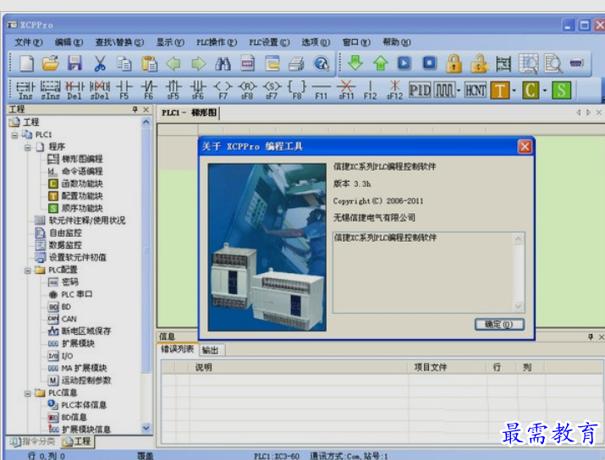This screenshot has height=460, width=605.
Task: Click the HCNT high-speed counter icon
Action: [x=475, y=90]
